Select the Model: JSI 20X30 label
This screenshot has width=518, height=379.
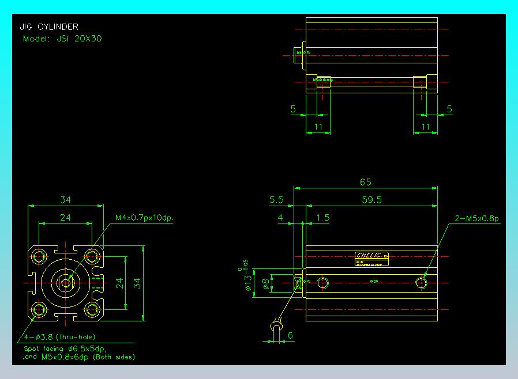(62, 39)
